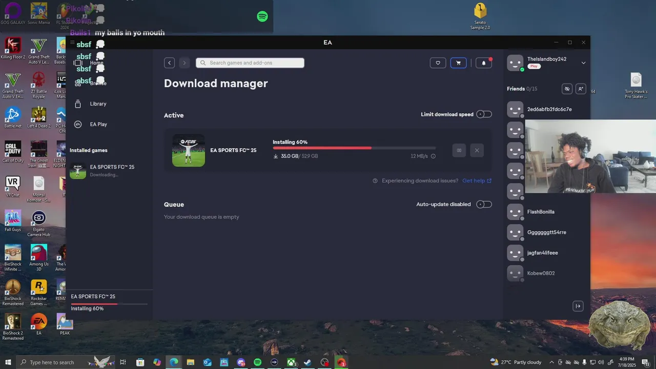Go back with the left arrow button
This screenshot has width=656, height=369.
(170, 63)
